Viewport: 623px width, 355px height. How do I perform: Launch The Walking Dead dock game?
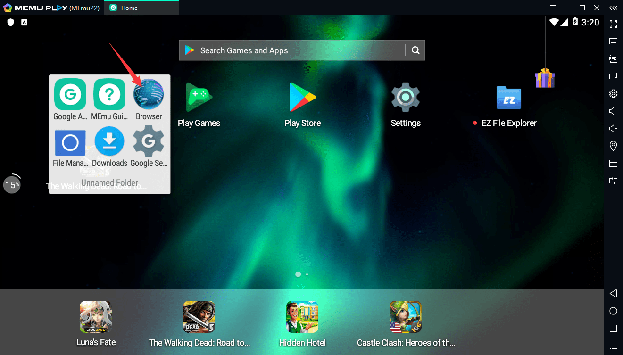(199, 317)
